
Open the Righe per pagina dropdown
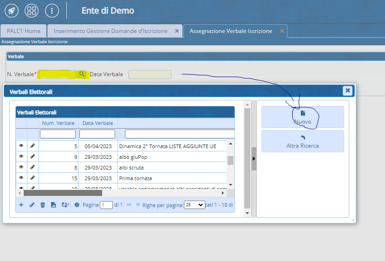coord(194,205)
